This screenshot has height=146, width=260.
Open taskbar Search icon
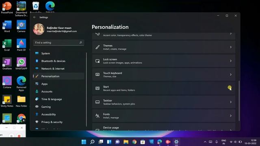click(x=92, y=142)
